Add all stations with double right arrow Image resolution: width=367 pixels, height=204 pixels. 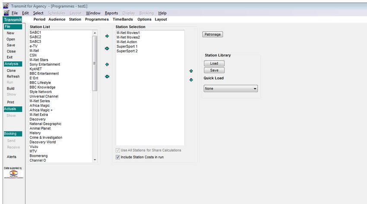tap(107, 48)
